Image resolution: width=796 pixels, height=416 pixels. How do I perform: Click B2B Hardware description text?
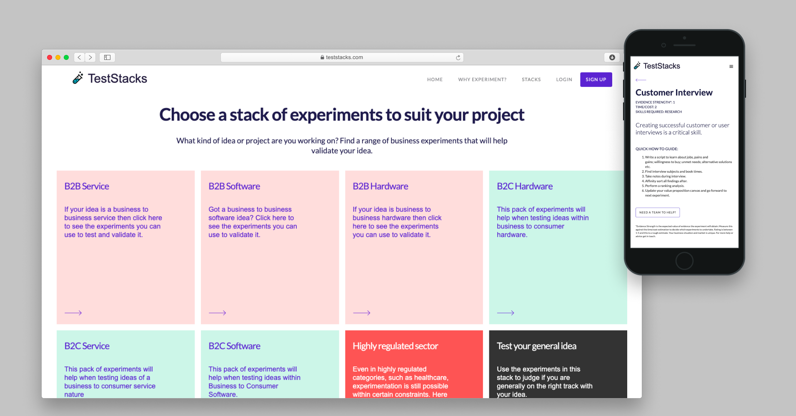pos(397,222)
